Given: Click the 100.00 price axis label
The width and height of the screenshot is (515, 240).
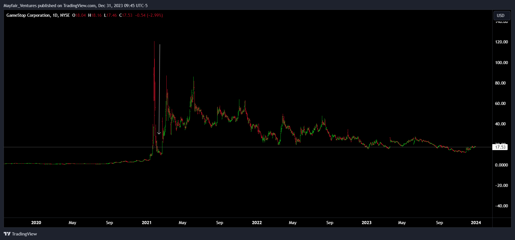Looking at the screenshot, I should pos(501,63).
